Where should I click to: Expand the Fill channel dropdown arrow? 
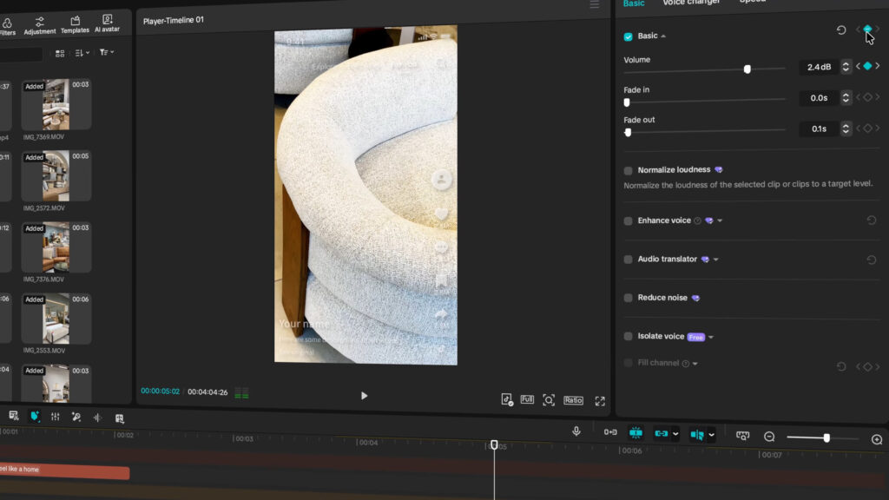[x=695, y=364]
